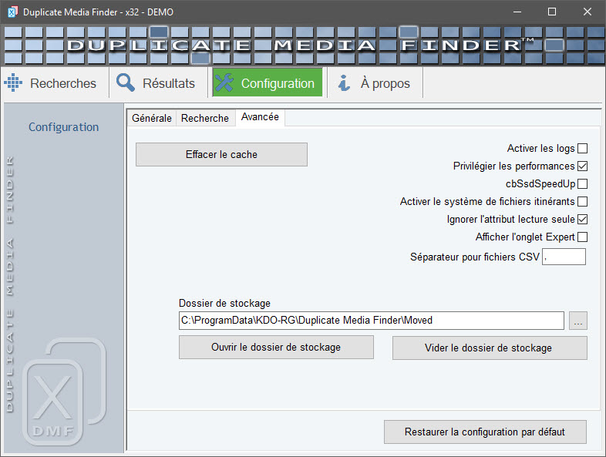Click Vider le dossier de stockage
Image resolution: width=606 pixels, height=457 pixels.
(490, 348)
